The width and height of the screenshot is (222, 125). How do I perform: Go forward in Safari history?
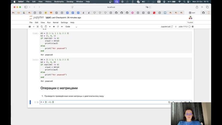click(39, 7)
